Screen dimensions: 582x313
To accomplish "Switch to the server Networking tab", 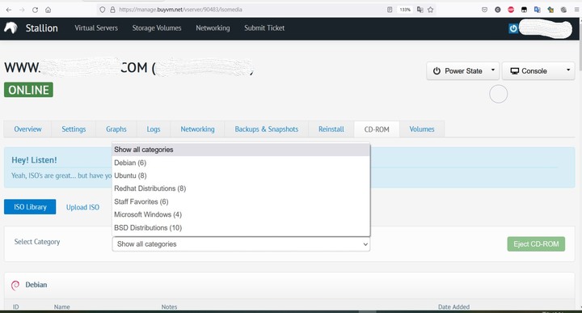I will (x=197, y=129).
